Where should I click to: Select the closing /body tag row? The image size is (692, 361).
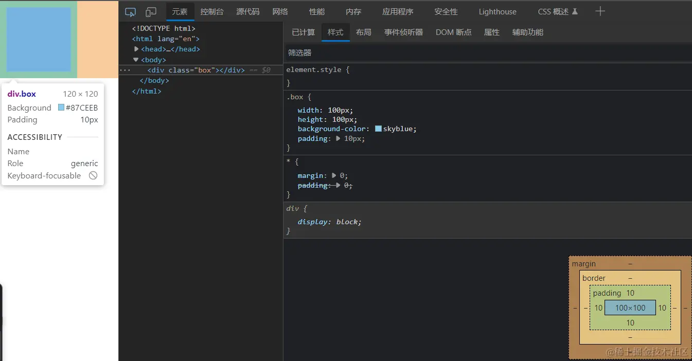pos(154,80)
